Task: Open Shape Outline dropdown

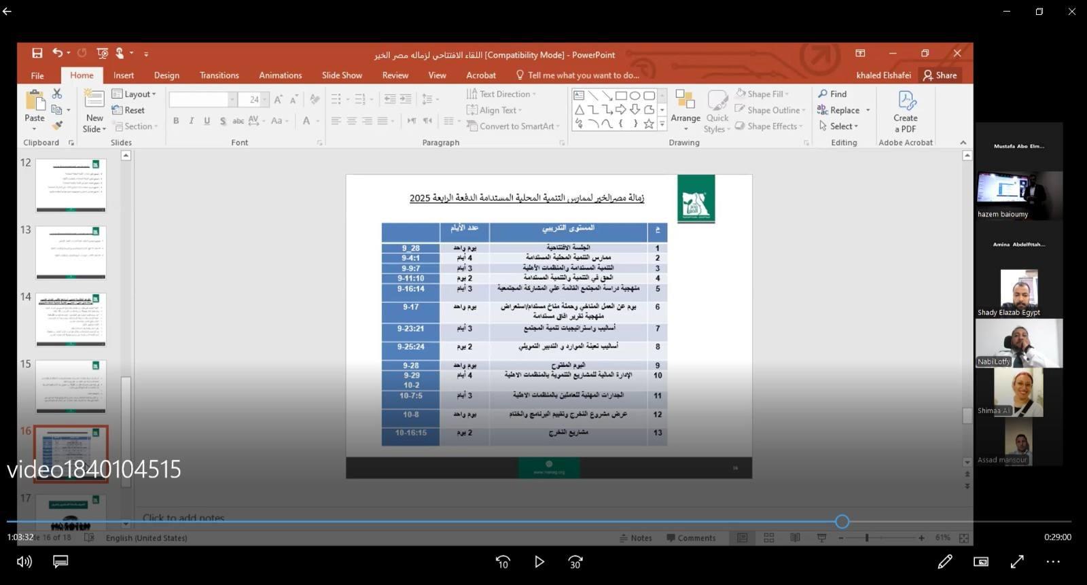Action: coord(770,110)
